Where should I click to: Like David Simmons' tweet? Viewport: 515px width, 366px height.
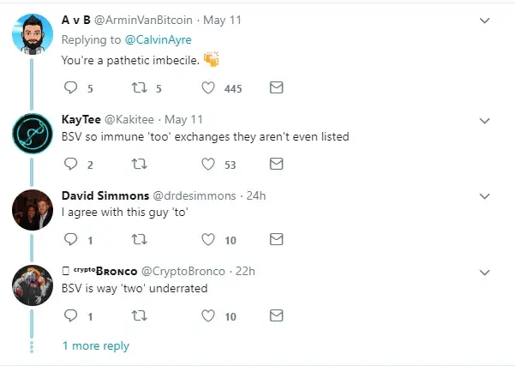[207, 240]
